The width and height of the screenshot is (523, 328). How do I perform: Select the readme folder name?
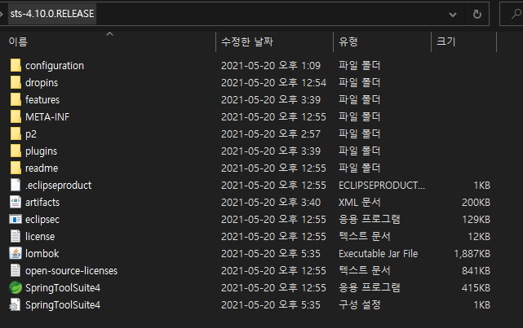42,168
